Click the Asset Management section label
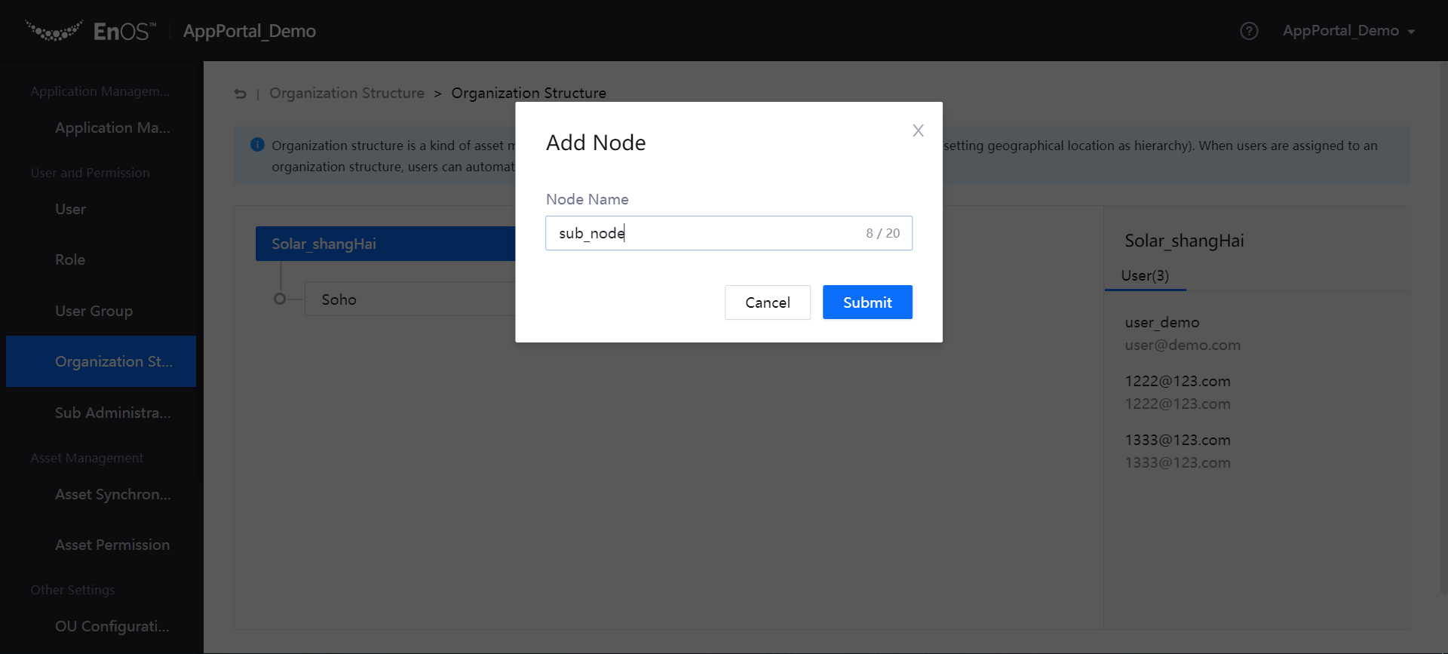 click(87, 458)
